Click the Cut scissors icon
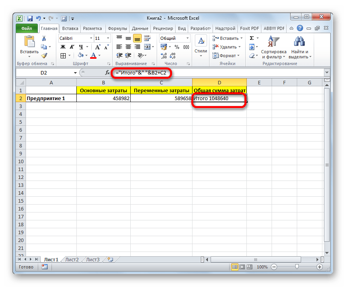The height and width of the screenshot is (287, 346). [44, 38]
